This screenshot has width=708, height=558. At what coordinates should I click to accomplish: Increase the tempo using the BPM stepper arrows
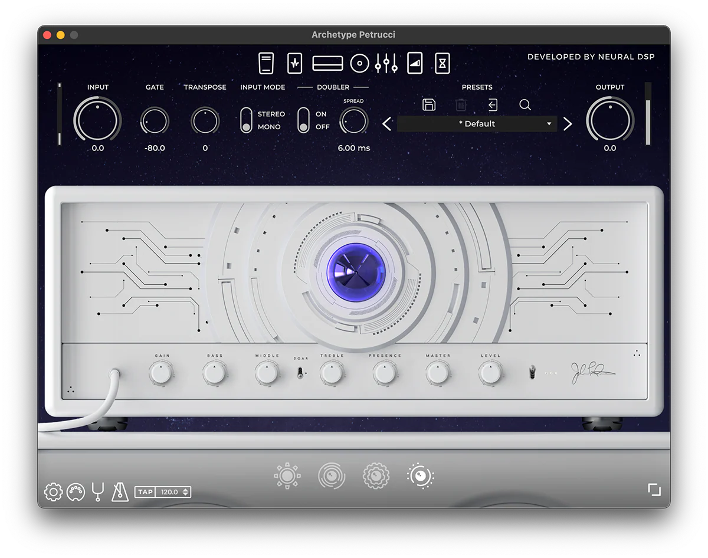click(x=185, y=489)
